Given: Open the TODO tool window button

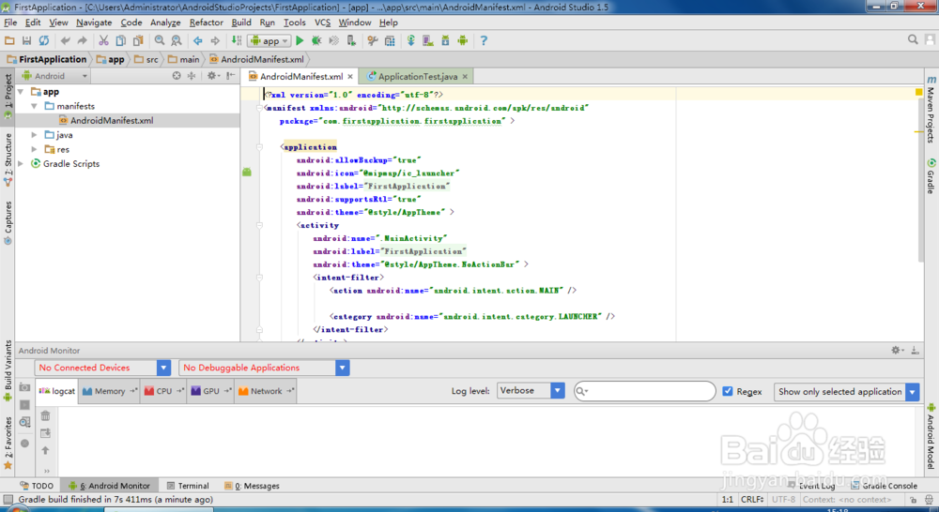Looking at the screenshot, I should coord(37,486).
